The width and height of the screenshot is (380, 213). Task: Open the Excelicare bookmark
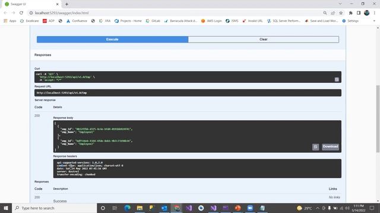click(30, 21)
